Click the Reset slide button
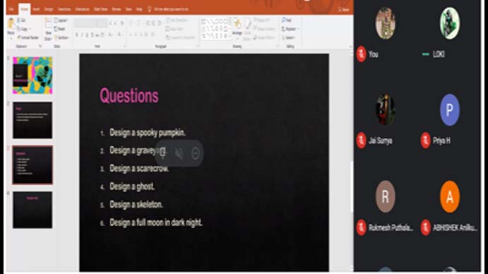This screenshot has width=488, height=274. coord(60,29)
